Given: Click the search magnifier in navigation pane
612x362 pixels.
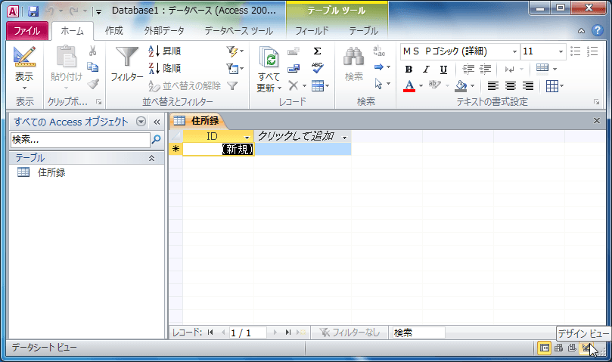Looking at the screenshot, I should [156, 139].
